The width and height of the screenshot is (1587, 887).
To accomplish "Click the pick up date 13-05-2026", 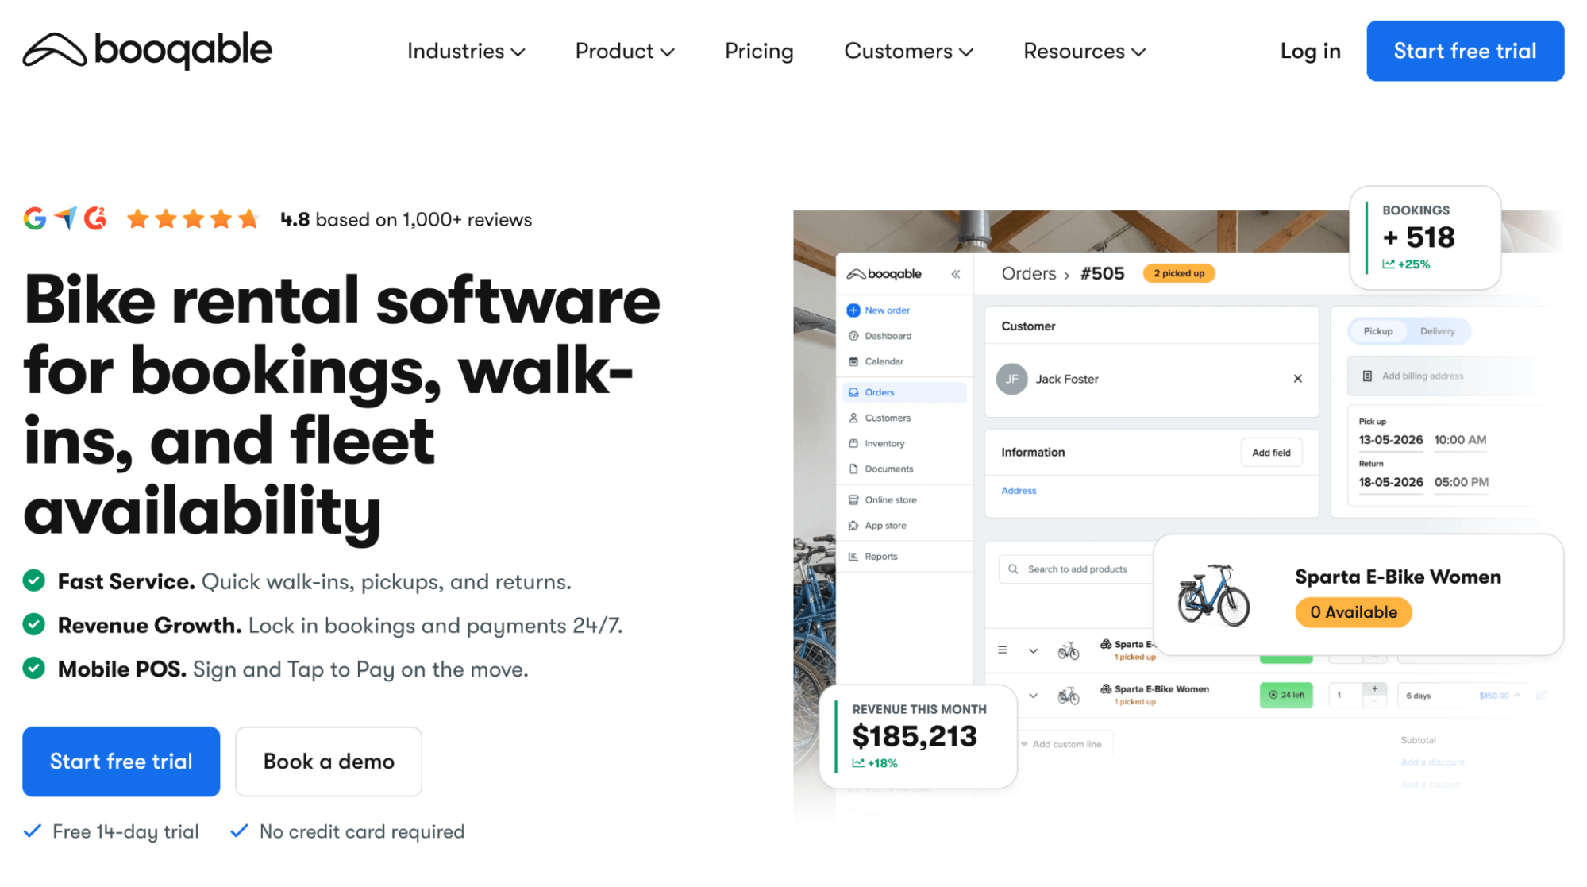I will (x=1390, y=440).
